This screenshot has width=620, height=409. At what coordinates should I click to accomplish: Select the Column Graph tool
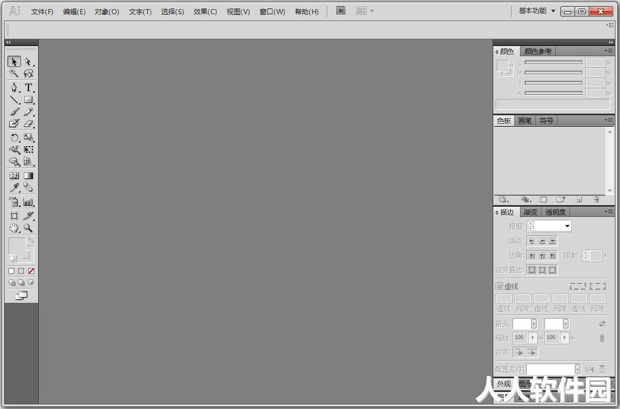pyautogui.click(x=28, y=202)
